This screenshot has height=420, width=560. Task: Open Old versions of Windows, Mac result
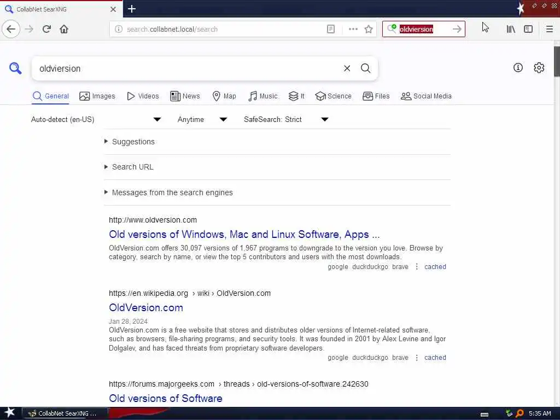(x=244, y=234)
